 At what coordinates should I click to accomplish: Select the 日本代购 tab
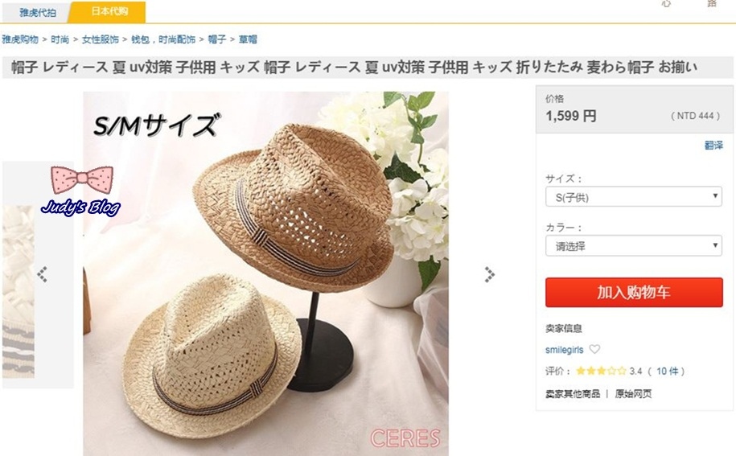point(109,11)
